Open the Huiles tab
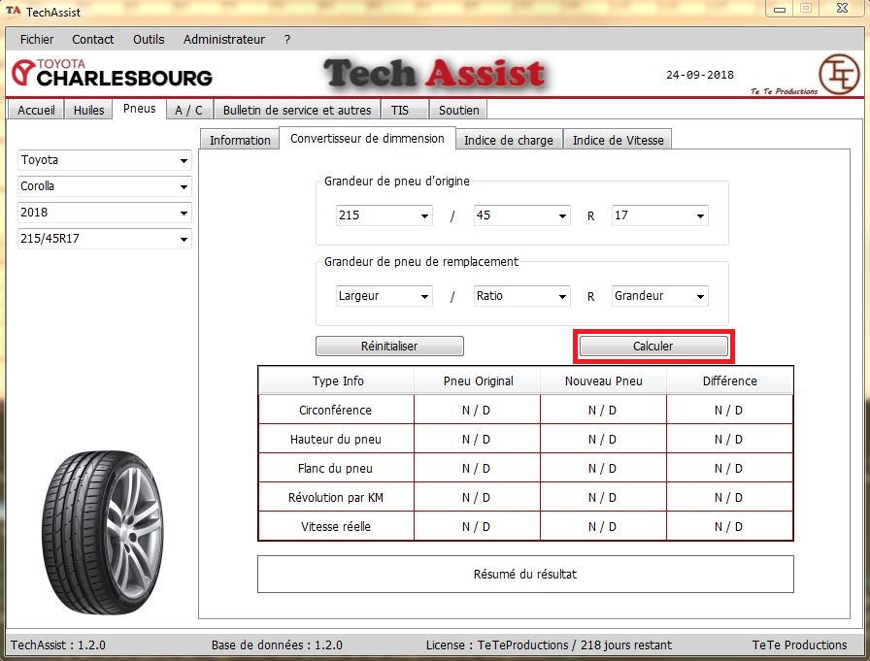This screenshot has height=661, width=870. pyautogui.click(x=88, y=110)
